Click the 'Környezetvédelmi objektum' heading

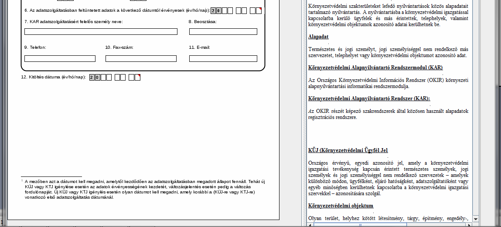click(x=341, y=206)
